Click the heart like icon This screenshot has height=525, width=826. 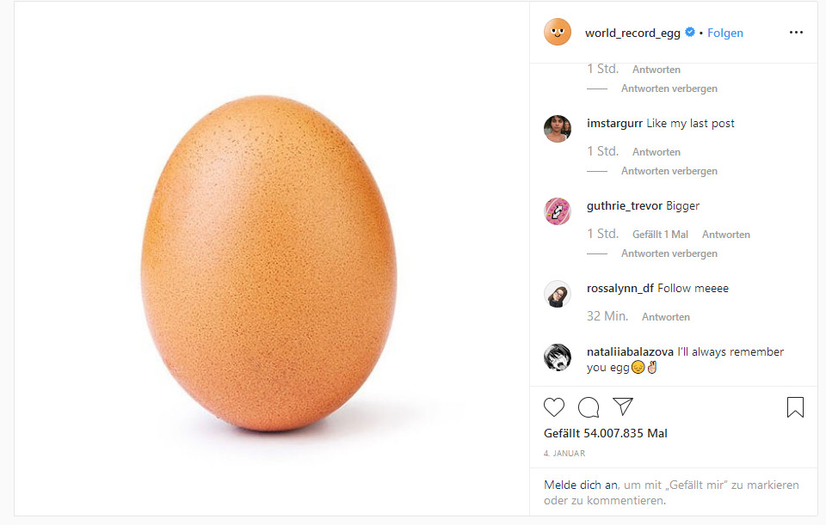[x=555, y=407]
